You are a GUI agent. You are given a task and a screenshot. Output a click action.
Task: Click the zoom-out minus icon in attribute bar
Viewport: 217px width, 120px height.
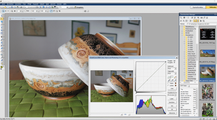(x=8, y=11)
